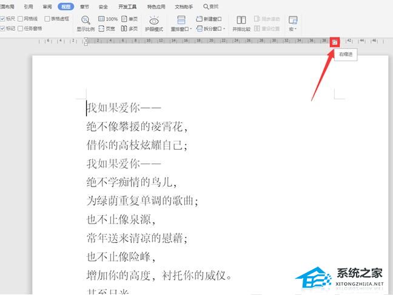Click the 14 mark on horizontal ruler
The image size is (393, 295).
(x=173, y=41)
